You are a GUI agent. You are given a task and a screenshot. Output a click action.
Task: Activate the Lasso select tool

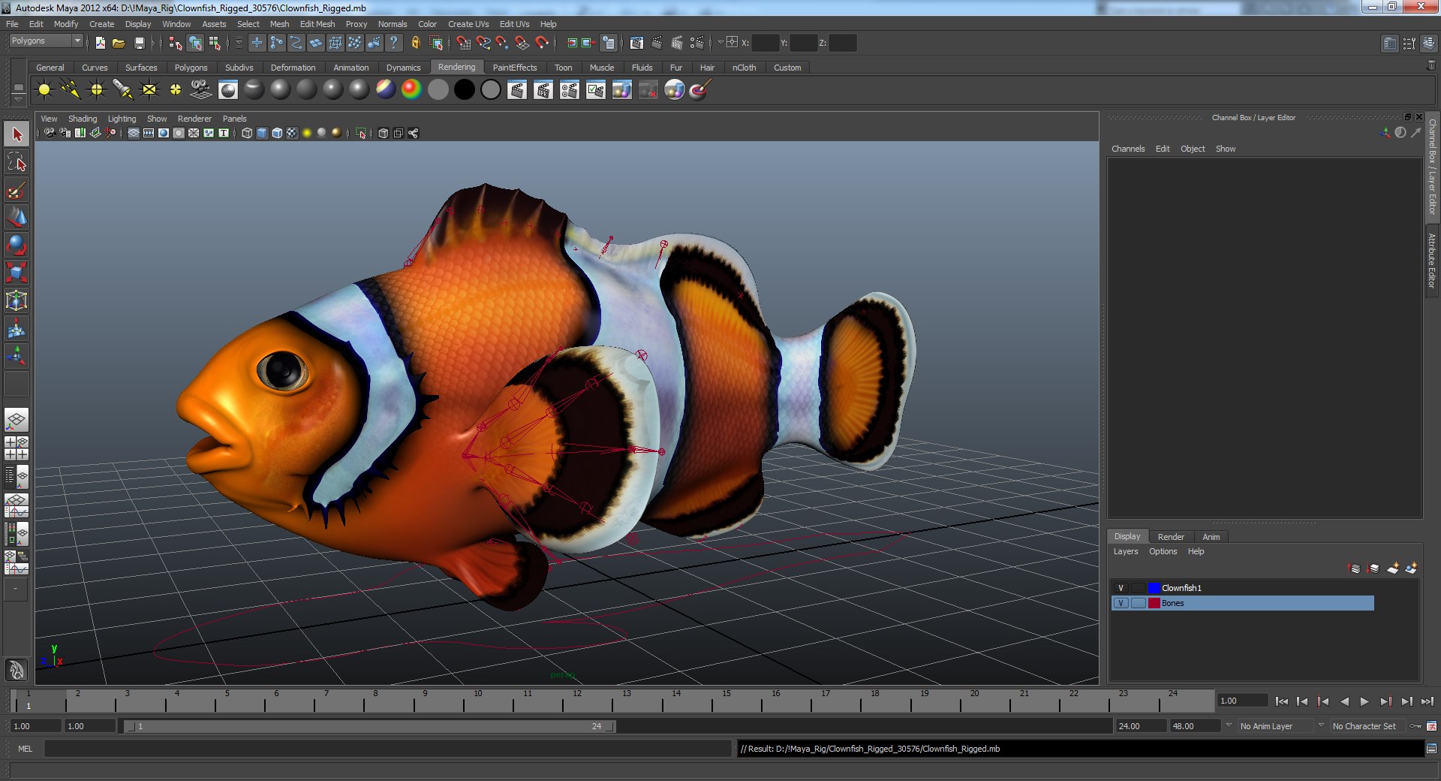pyautogui.click(x=17, y=162)
